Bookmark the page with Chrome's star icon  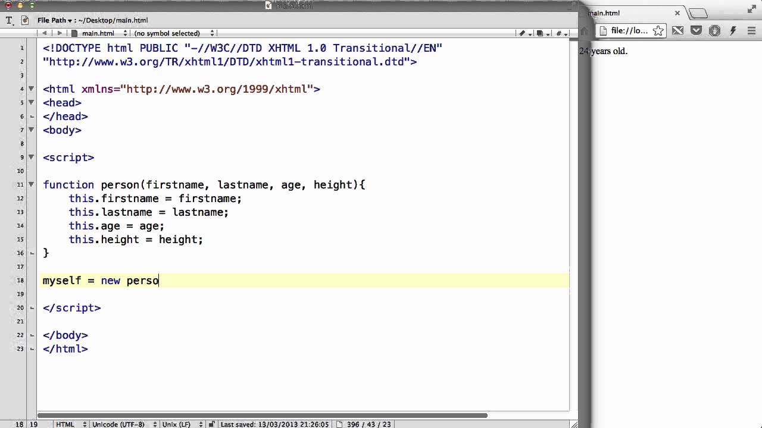[x=658, y=31]
